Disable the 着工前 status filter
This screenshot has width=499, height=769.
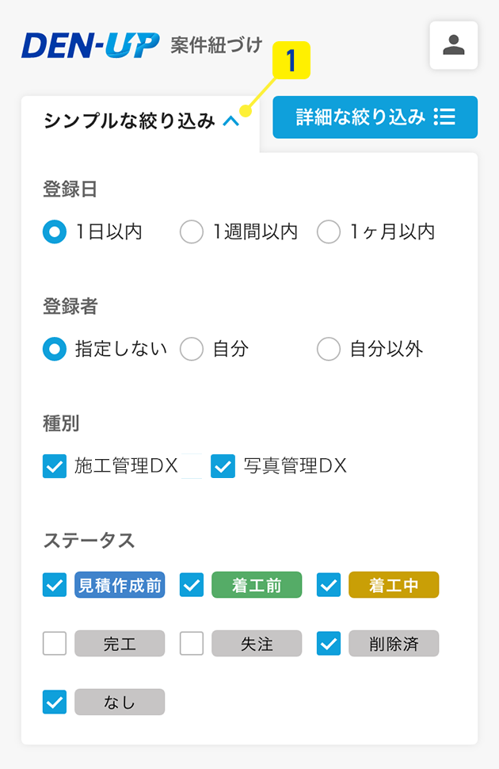[x=191, y=585]
